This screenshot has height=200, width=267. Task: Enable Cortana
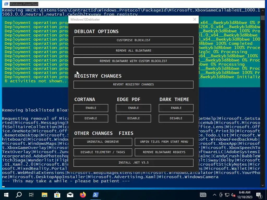(x=91, y=108)
